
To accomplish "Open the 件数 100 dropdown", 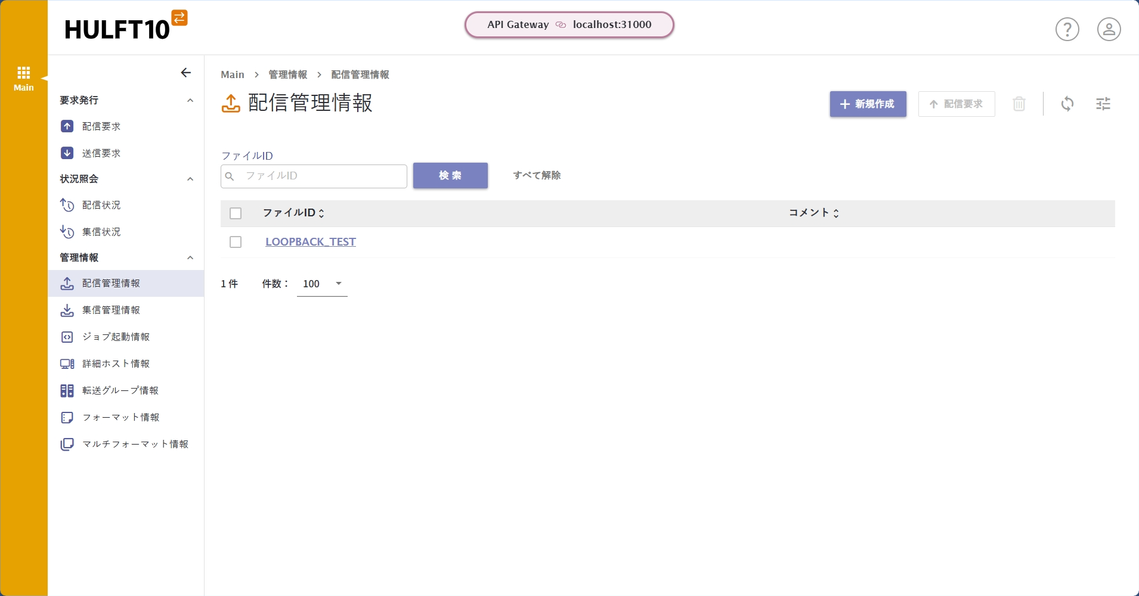I will [321, 284].
